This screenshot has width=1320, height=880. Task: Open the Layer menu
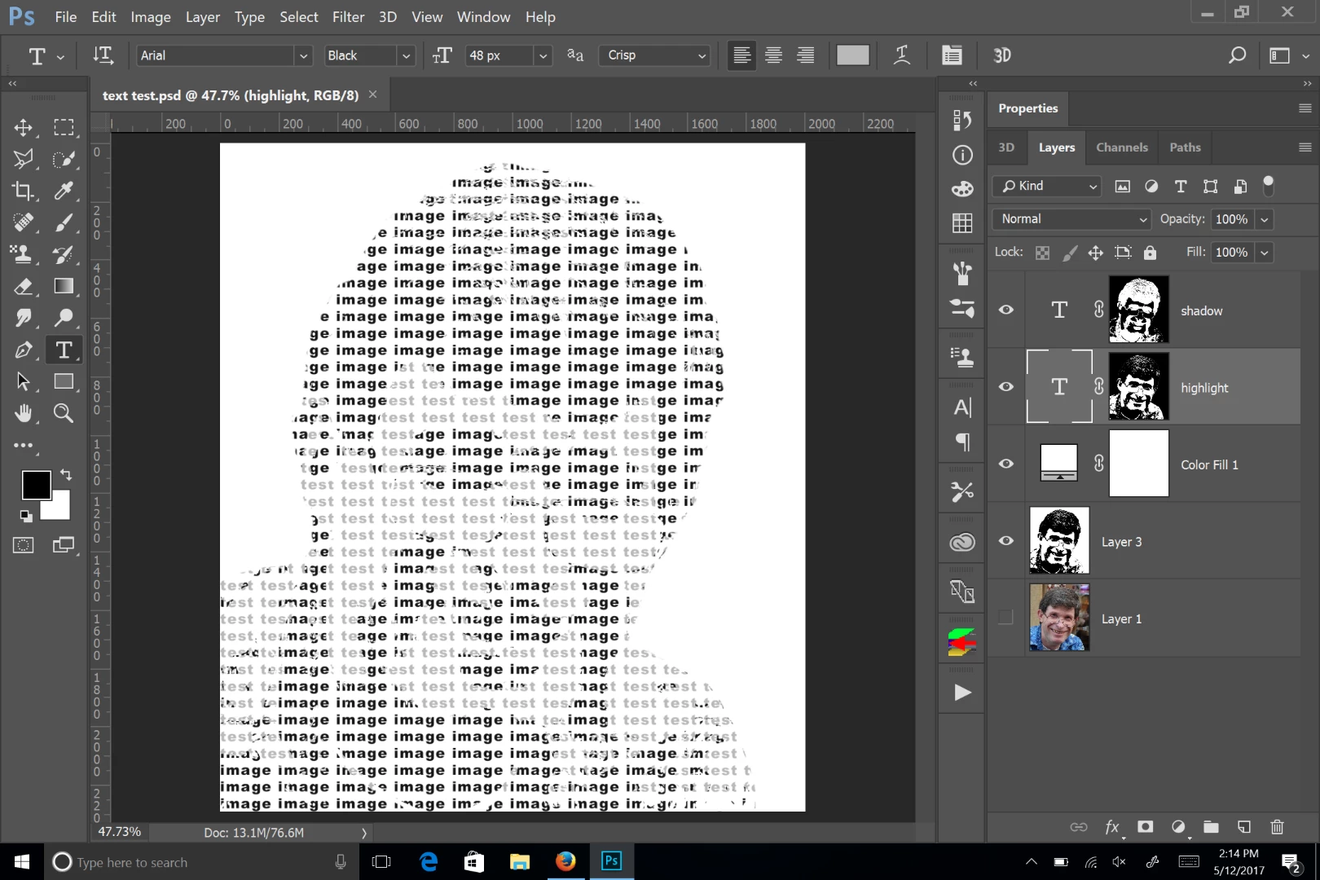click(202, 17)
